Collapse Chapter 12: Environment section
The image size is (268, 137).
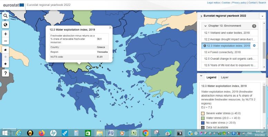(x=205, y=26)
